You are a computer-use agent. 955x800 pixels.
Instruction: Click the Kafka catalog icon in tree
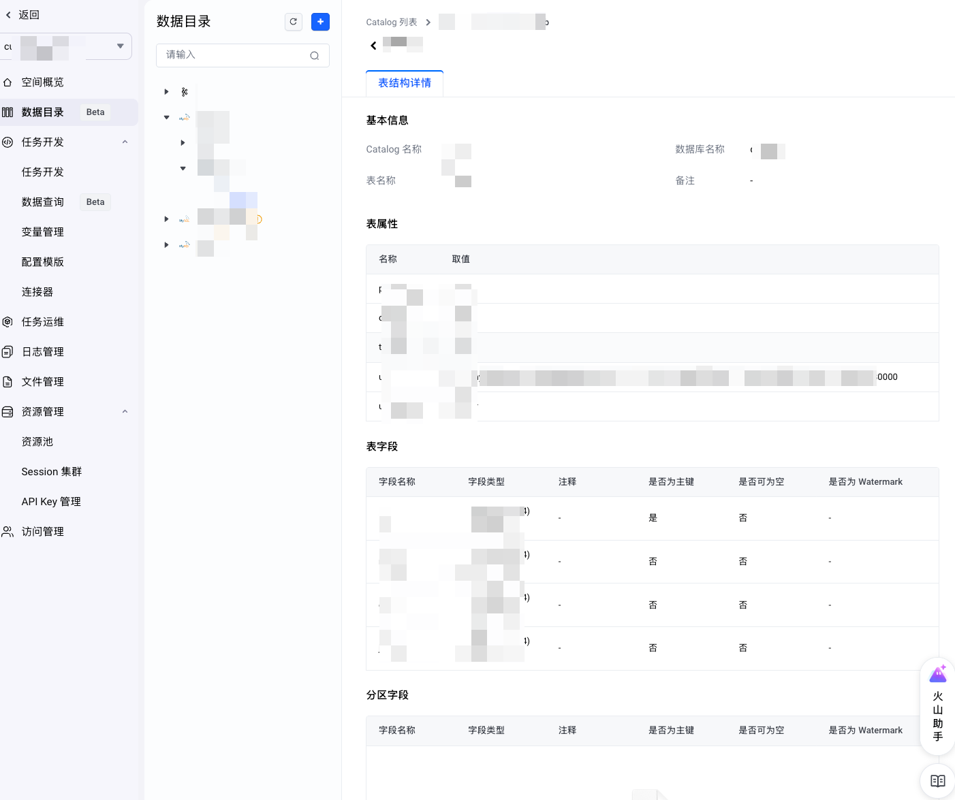[x=185, y=92]
